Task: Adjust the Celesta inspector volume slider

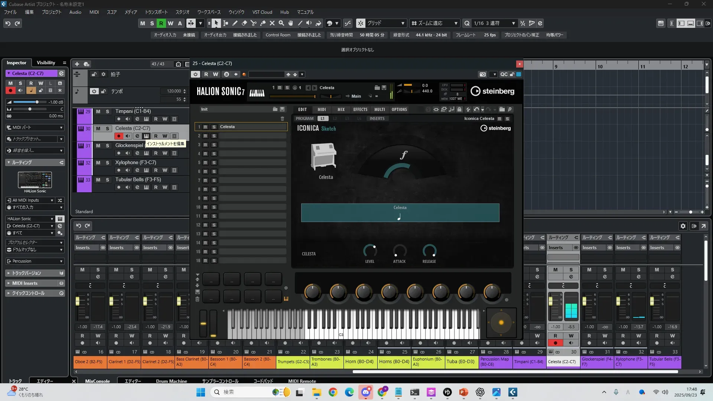Action: 37,102
